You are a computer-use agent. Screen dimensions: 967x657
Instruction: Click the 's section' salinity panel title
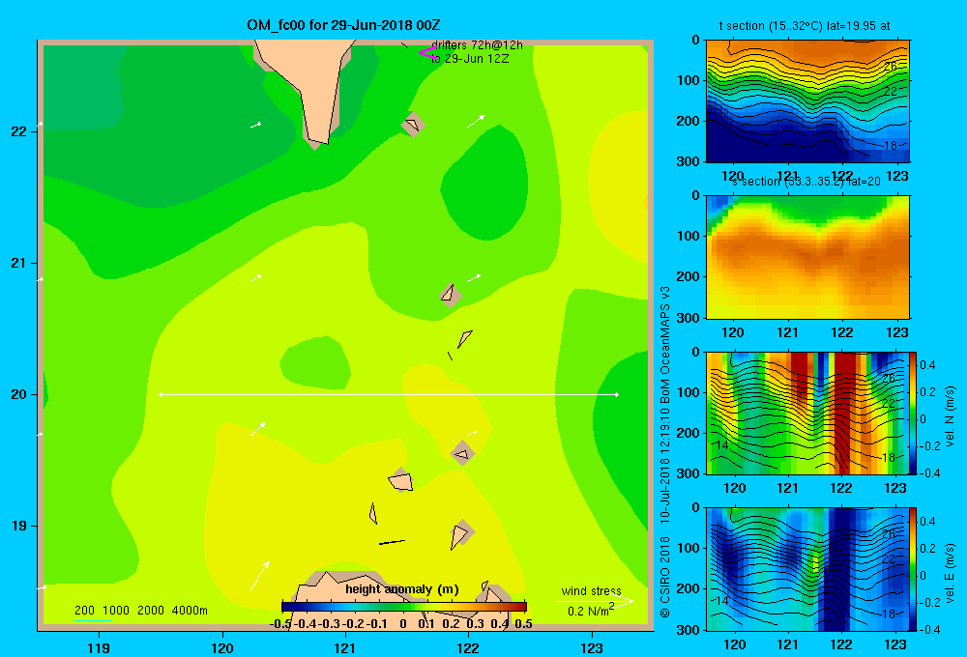tap(806, 182)
